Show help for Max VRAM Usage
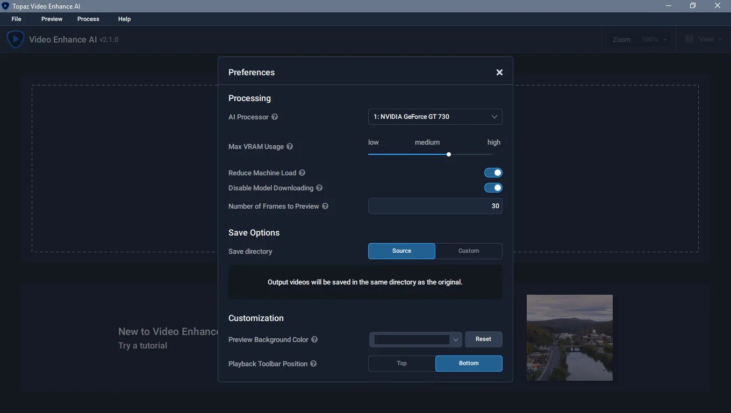This screenshot has width=731, height=413. (290, 146)
